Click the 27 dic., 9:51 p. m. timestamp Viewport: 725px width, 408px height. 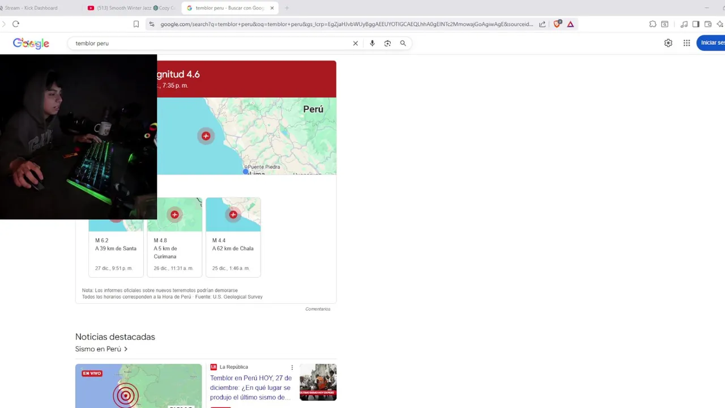(x=114, y=268)
